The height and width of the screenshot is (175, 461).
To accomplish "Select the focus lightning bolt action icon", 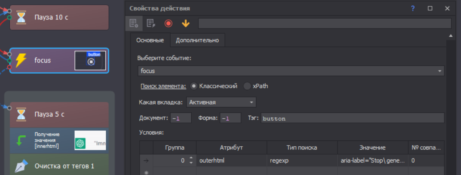I will point(21,60).
